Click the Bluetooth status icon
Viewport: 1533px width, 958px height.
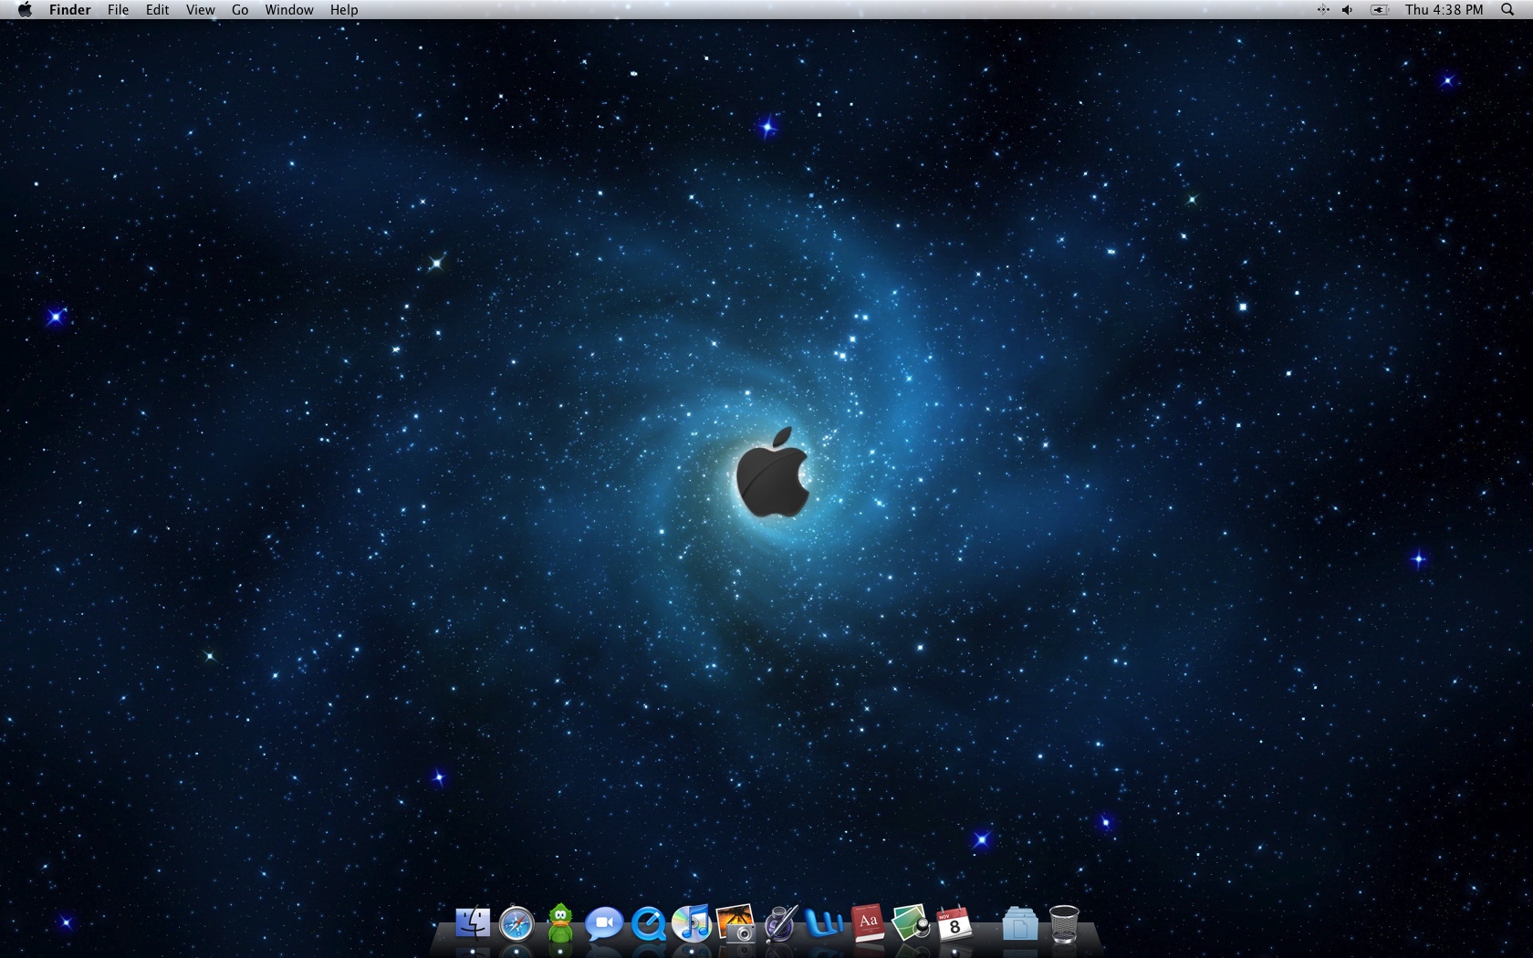coord(1322,10)
